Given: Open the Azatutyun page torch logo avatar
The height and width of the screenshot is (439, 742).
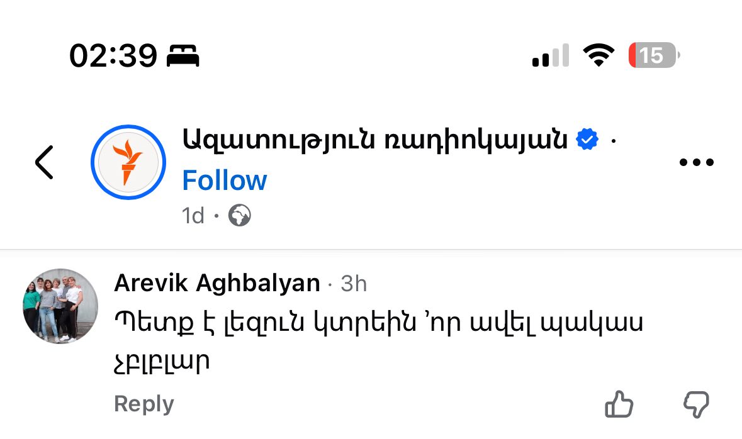Looking at the screenshot, I should [x=128, y=162].
